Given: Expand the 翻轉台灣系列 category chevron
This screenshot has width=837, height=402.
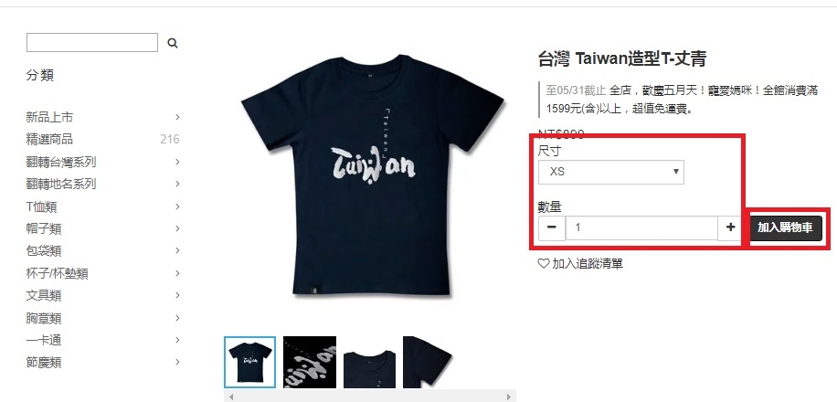Looking at the screenshot, I should coord(177,161).
